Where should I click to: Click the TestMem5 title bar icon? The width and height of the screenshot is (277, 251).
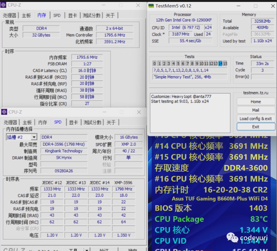151,6
